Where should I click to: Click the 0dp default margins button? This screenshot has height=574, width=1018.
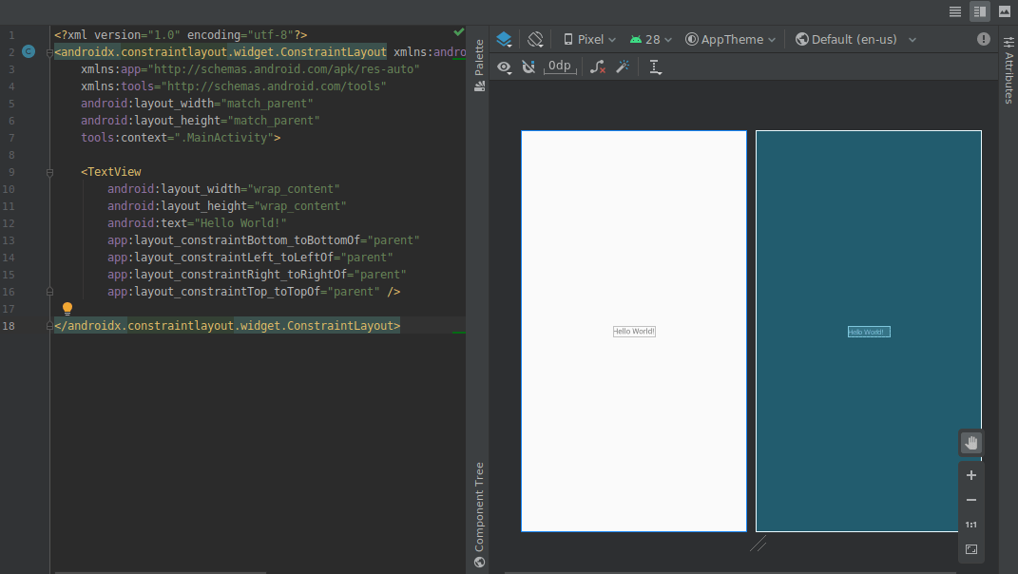[x=559, y=67]
